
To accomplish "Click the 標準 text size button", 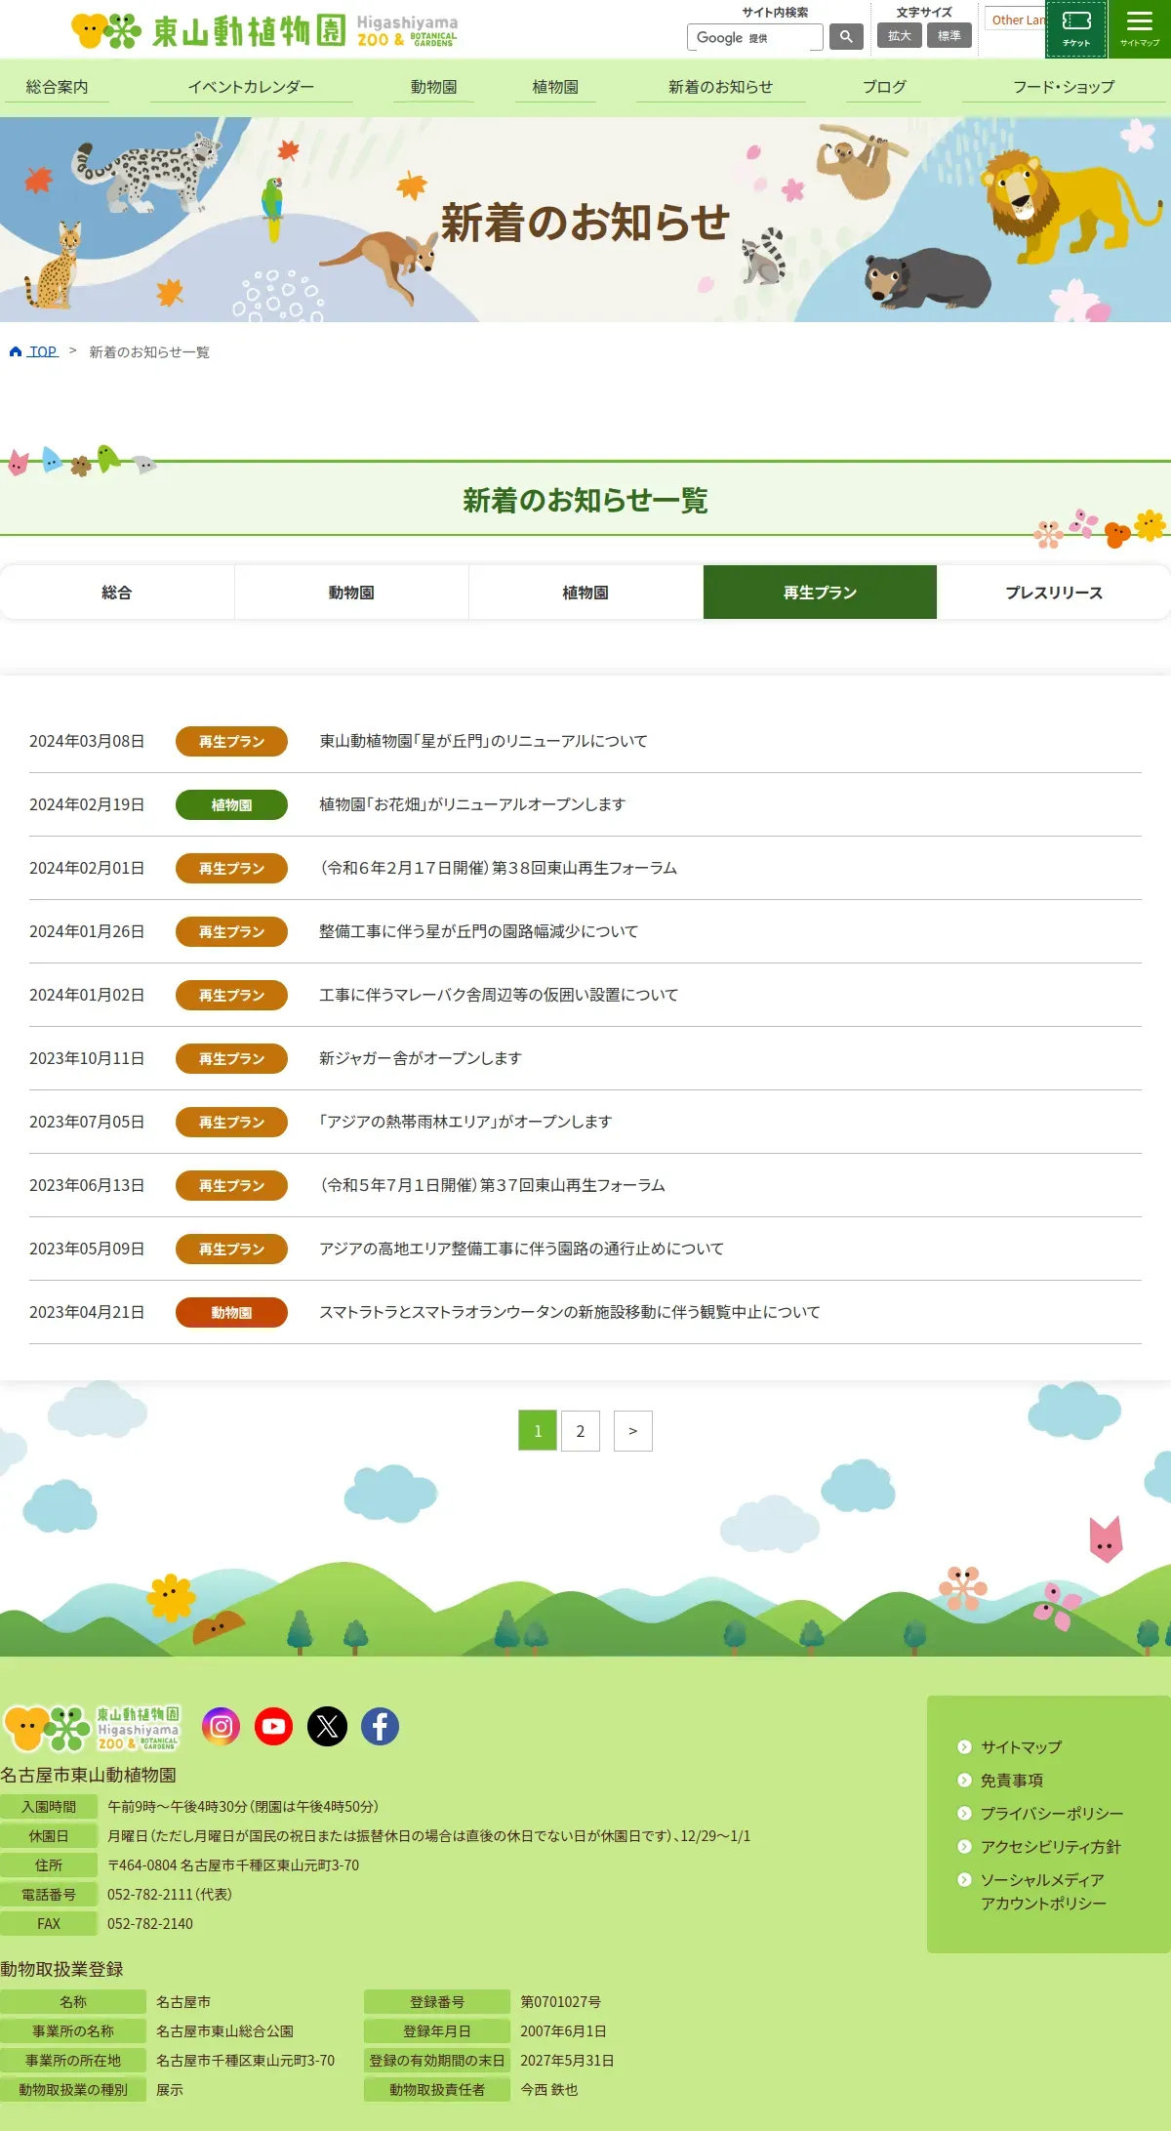I will (x=949, y=36).
